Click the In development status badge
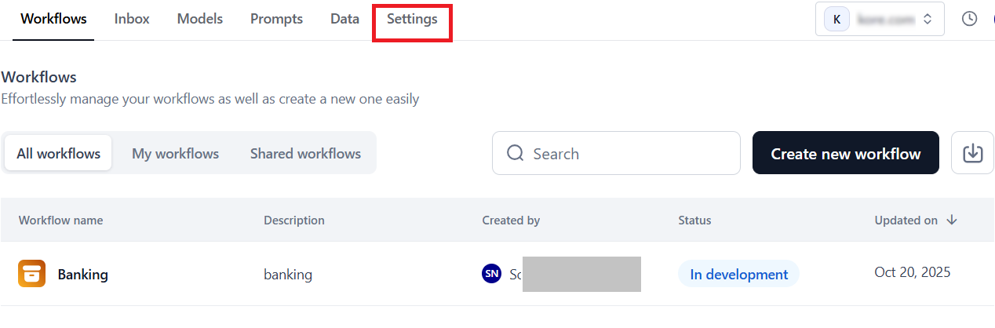Image resolution: width=995 pixels, height=328 pixels. point(738,274)
